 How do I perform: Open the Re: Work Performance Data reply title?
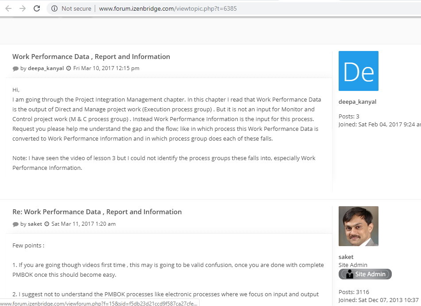[97, 212]
